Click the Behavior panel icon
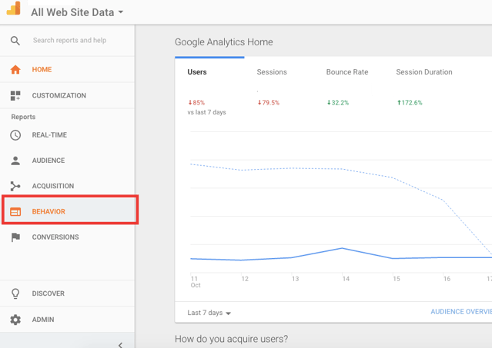This screenshot has width=492, height=348. (15, 212)
